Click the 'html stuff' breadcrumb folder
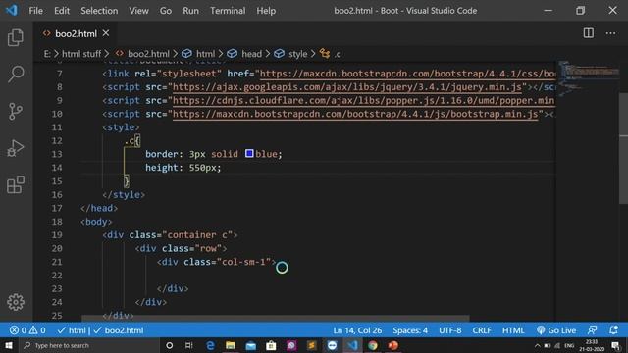The height and width of the screenshot is (353, 628). pos(81,54)
